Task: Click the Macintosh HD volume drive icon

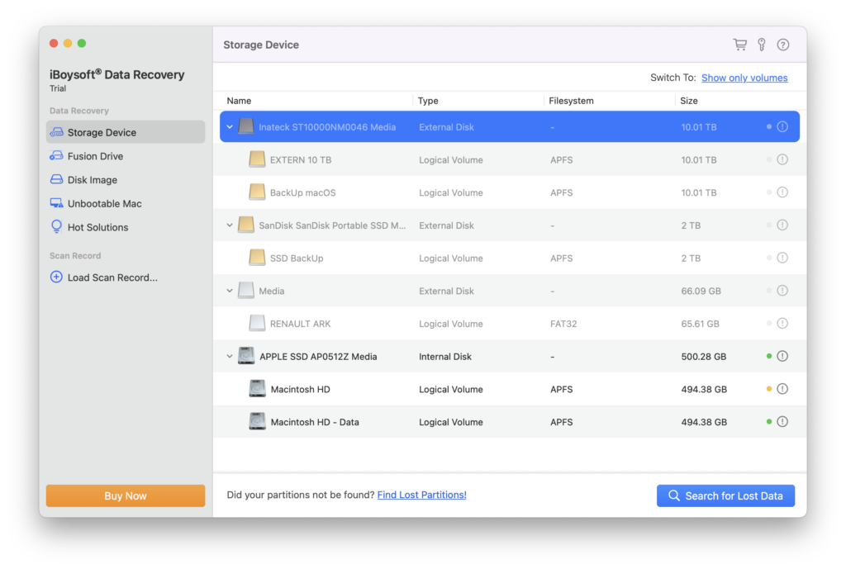Action: coord(258,388)
